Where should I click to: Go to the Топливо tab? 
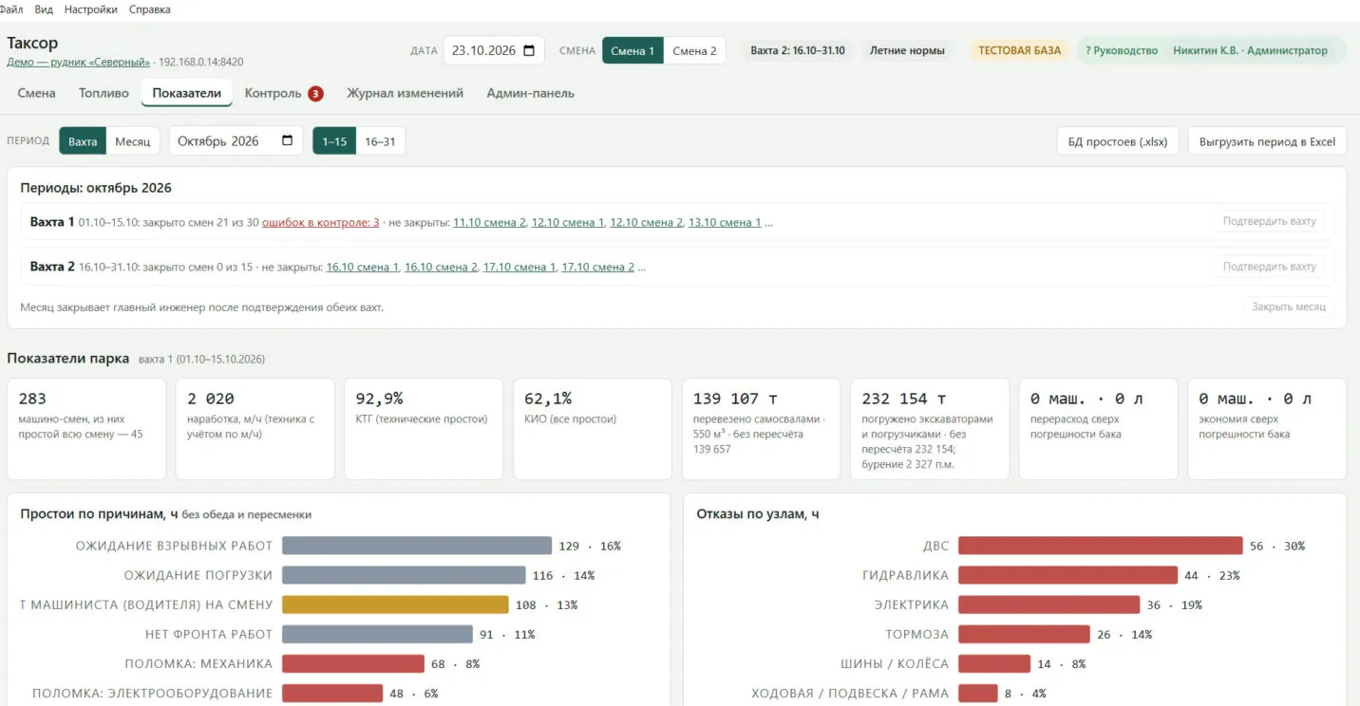104,93
